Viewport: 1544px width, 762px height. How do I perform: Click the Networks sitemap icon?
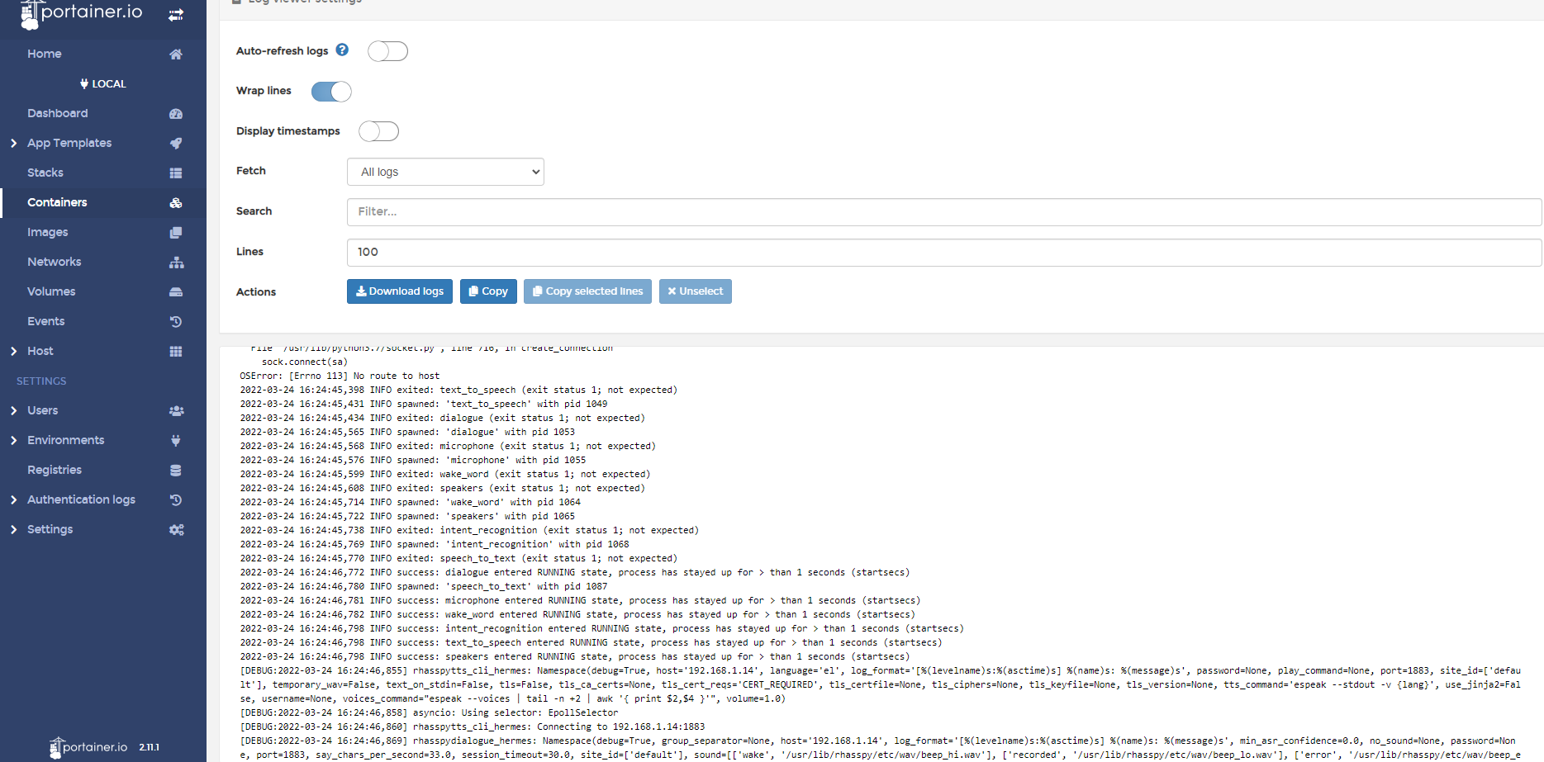(x=176, y=263)
